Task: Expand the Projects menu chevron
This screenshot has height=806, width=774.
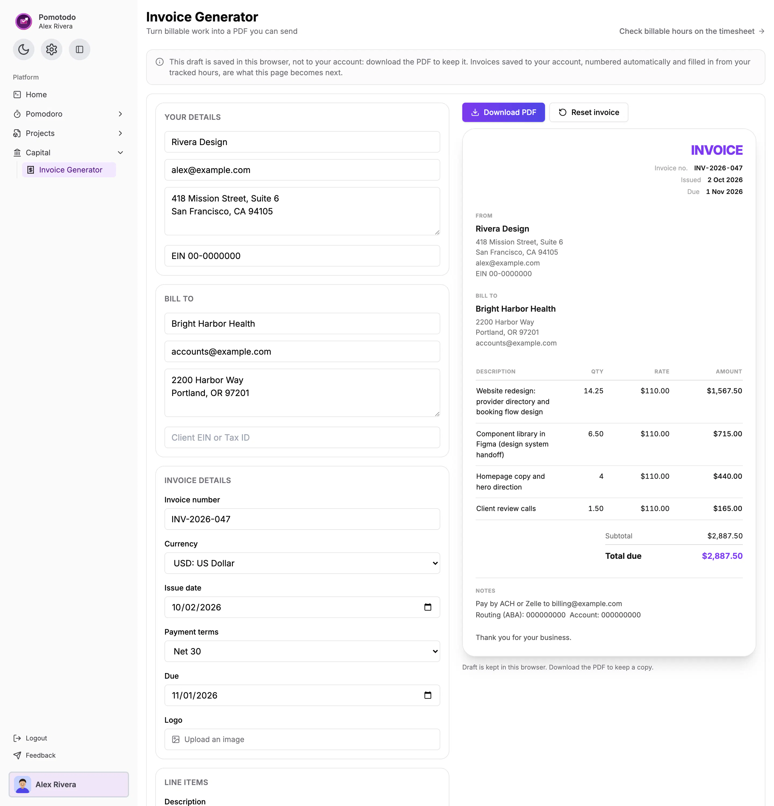Action: click(120, 133)
